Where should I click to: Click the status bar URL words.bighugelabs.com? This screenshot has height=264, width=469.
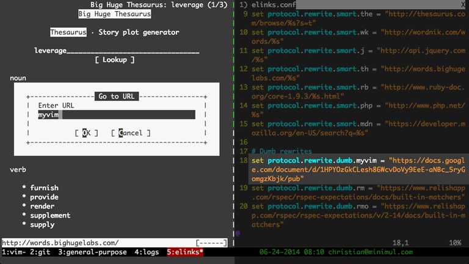tap(60, 243)
